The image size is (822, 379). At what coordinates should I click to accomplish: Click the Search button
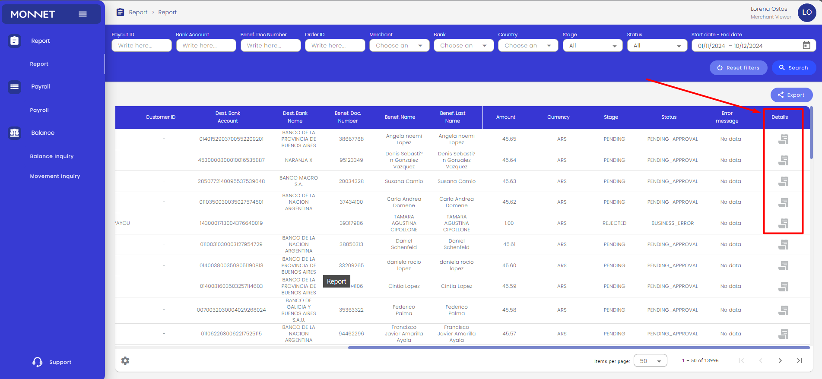coord(793,68)
